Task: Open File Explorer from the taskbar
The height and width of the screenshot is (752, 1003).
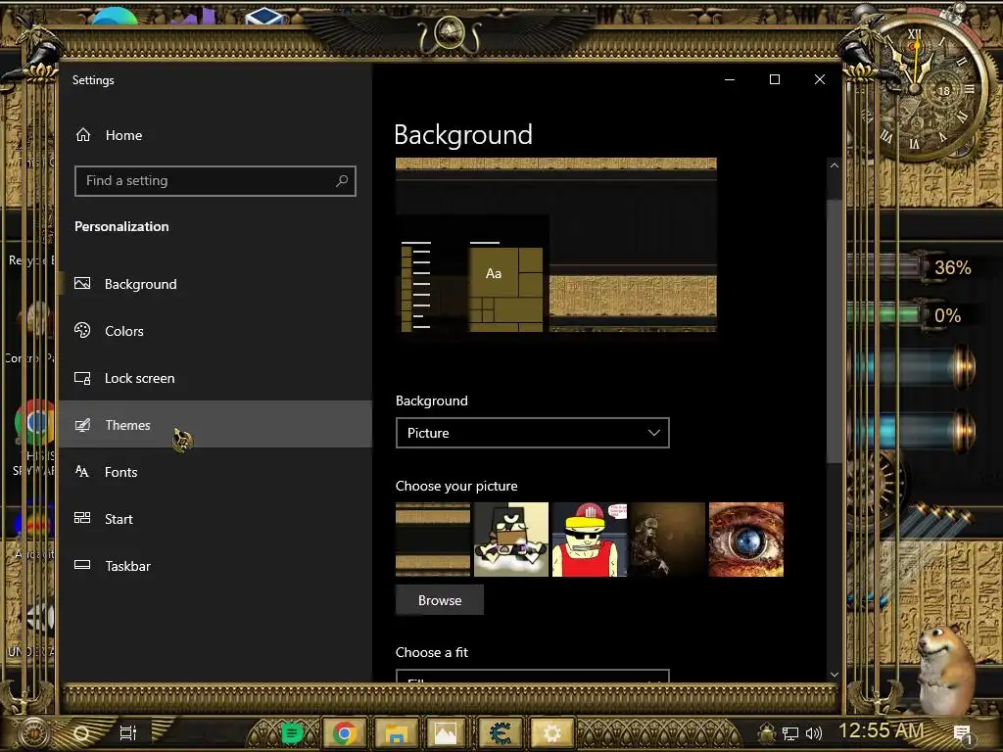Action: pyautogui.click(x=396, y=732)
